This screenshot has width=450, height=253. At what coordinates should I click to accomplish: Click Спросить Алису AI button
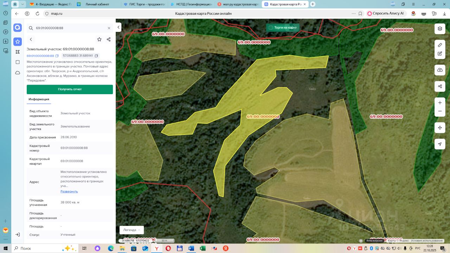tap(386, 14)
